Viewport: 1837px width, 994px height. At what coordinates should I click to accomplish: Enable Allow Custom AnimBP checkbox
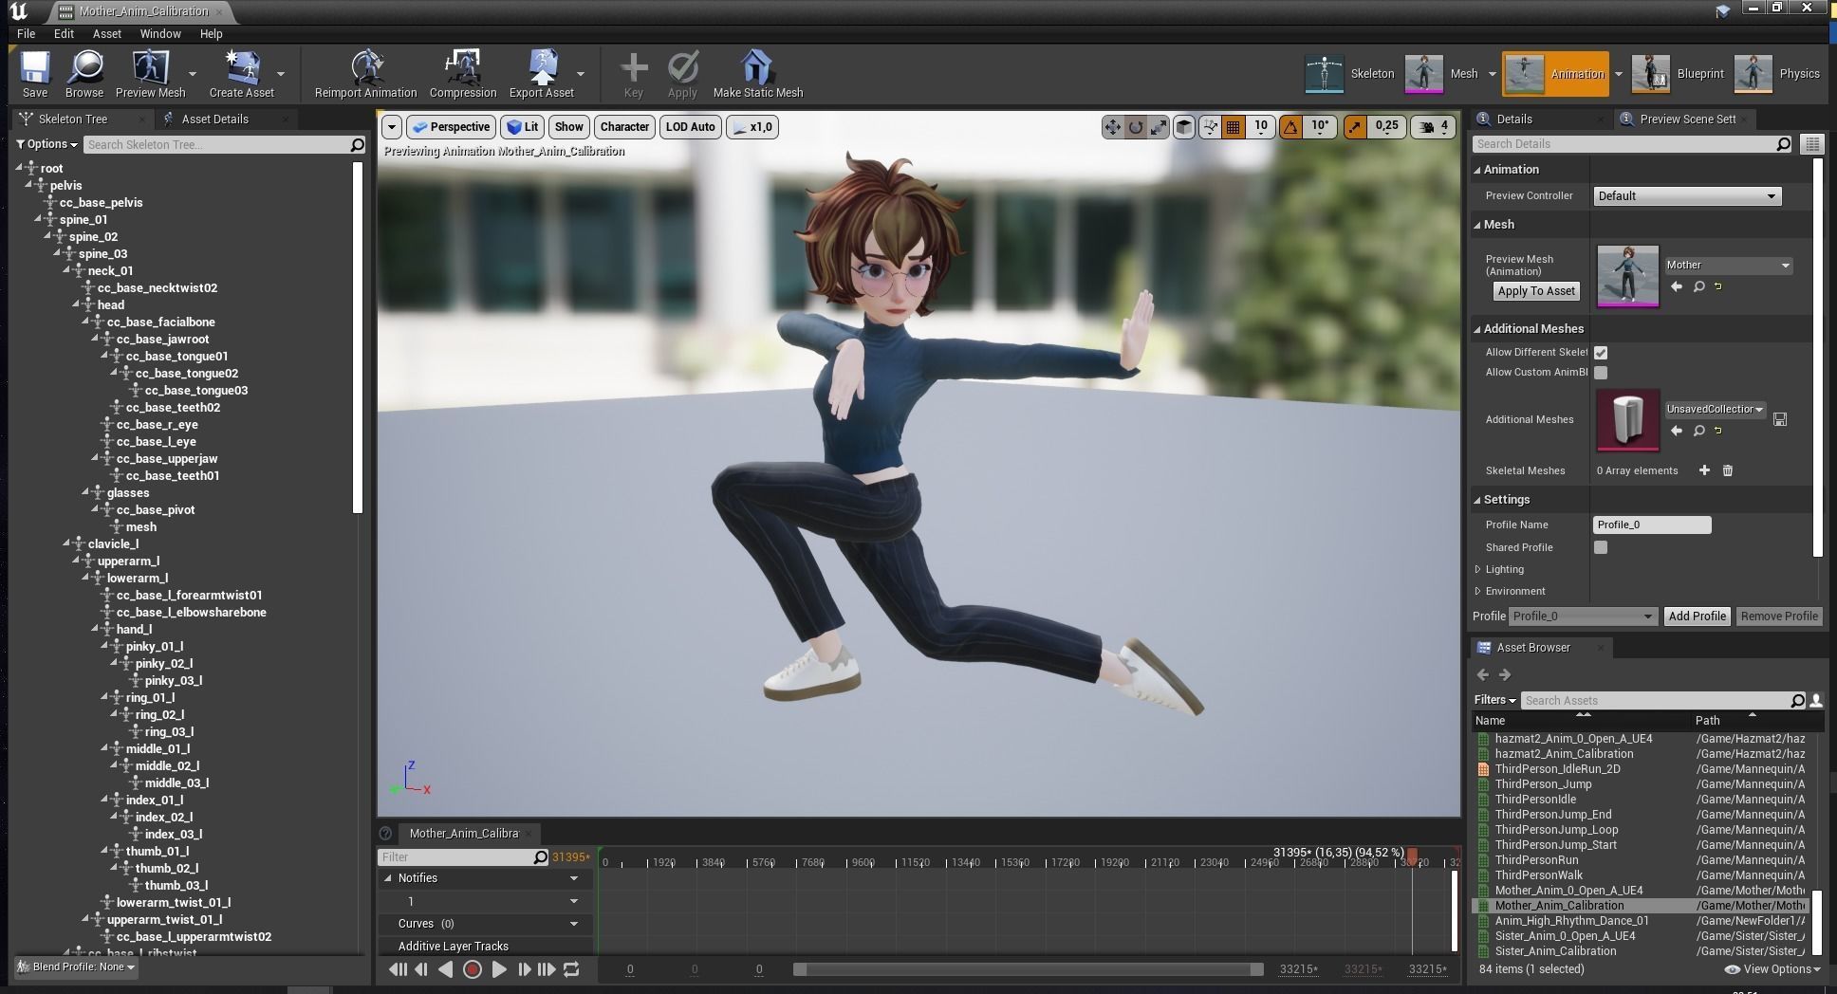pos(1601,373)
